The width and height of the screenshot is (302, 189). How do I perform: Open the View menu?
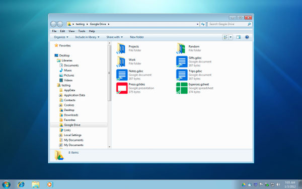tap(71, 31)
